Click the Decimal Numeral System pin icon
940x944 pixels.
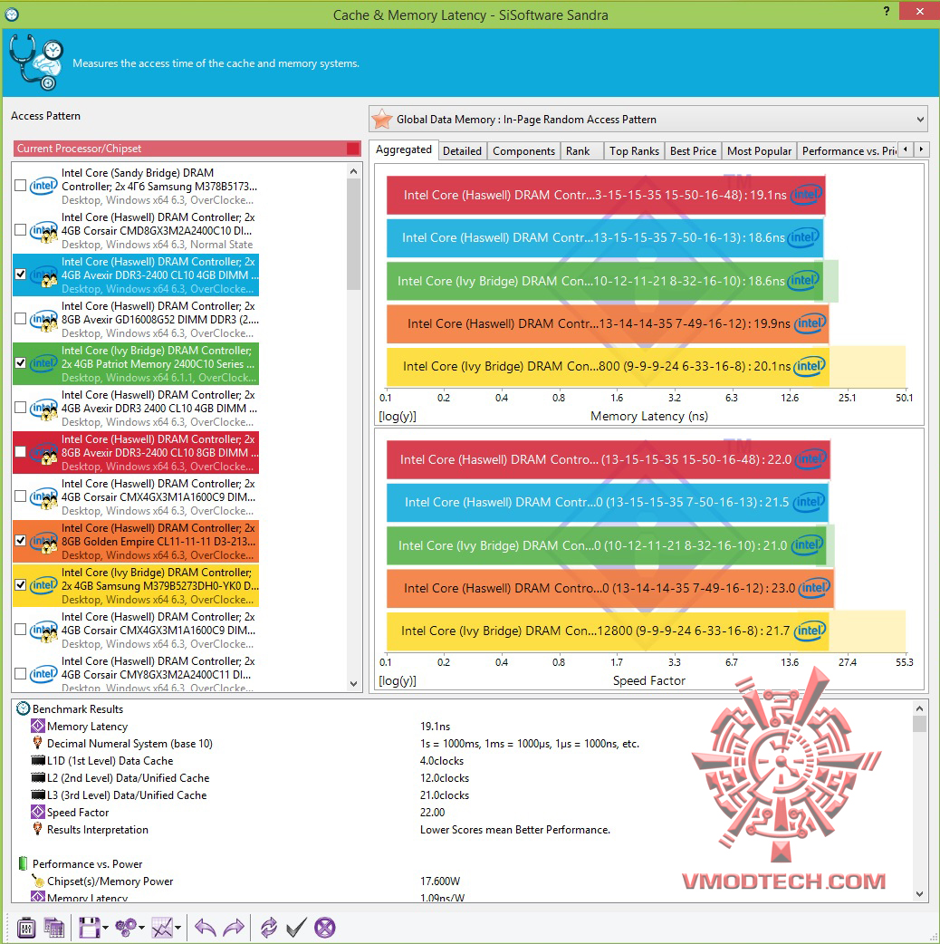[x=37, y=743]
